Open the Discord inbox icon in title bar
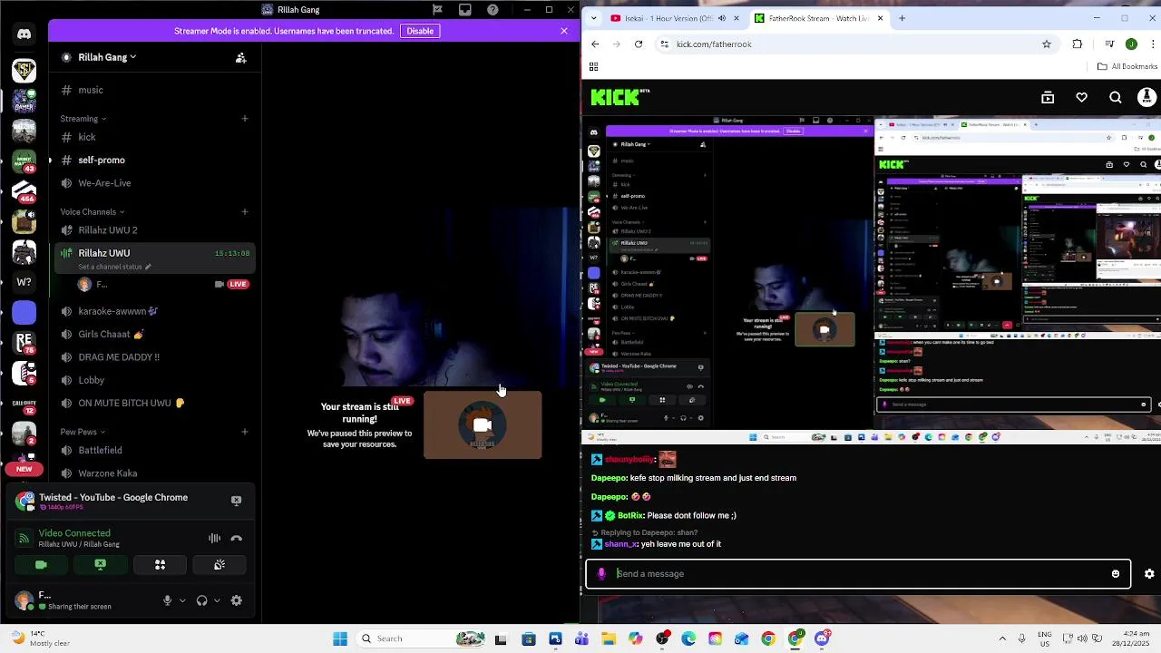The height and width of the screenshot is (653, 1161). [x=465, y=10]
